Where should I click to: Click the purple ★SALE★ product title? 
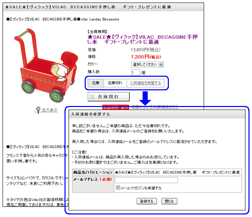click(143, 39)
